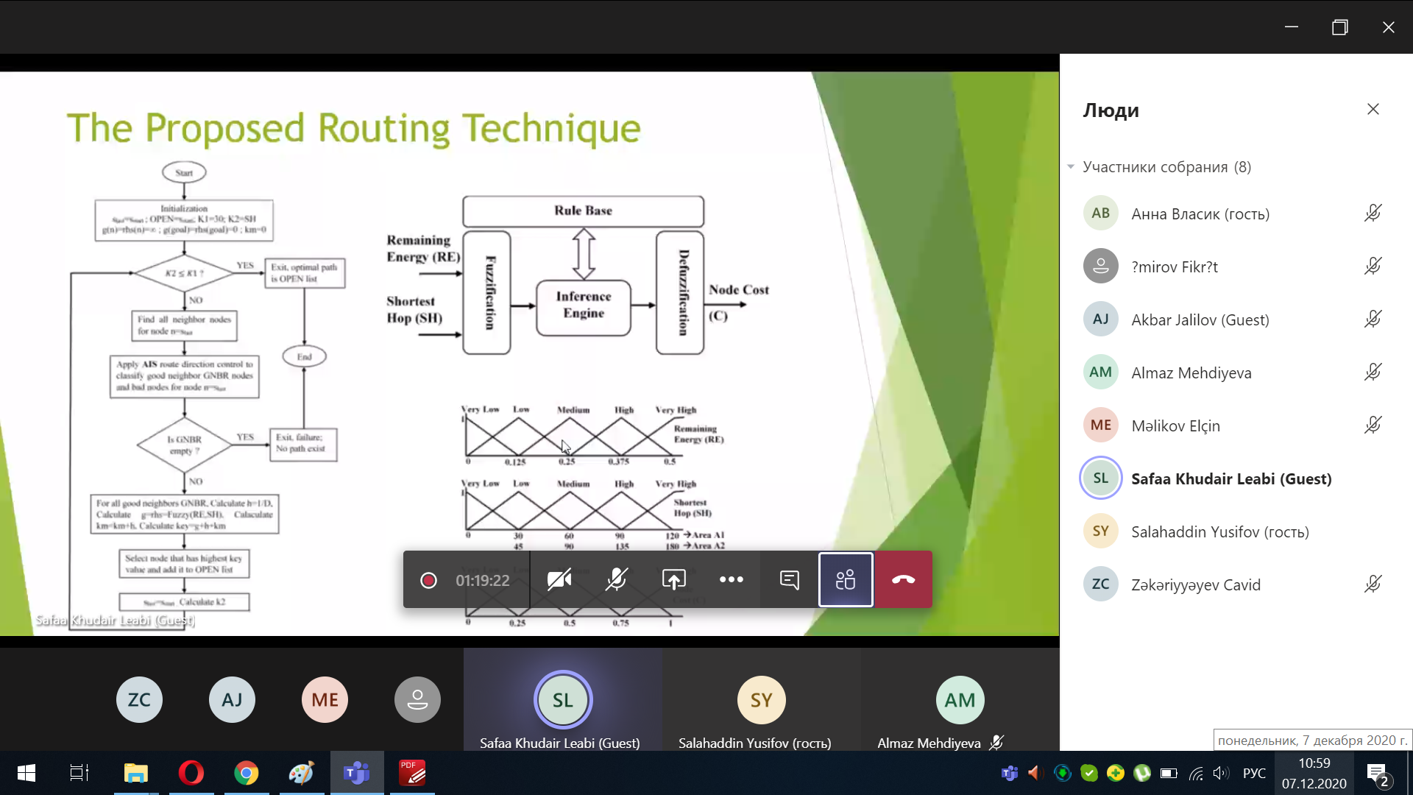Click the red recording indicator

[428, 581]
